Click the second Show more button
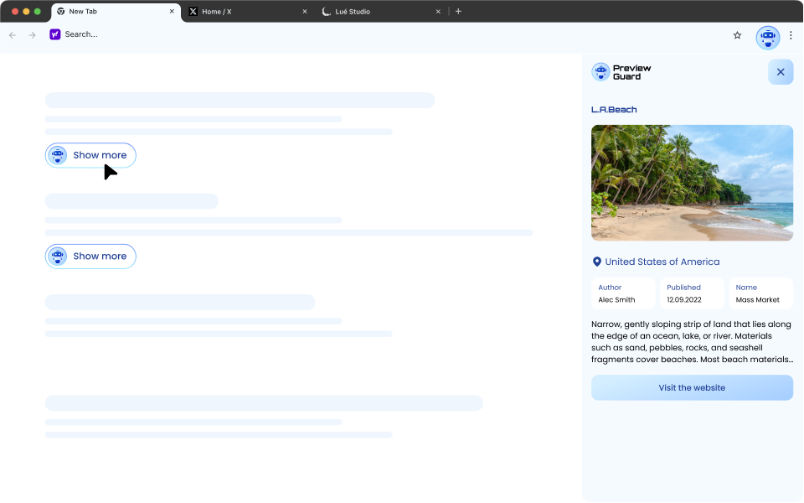This screenshot has width=804, height=503. pos(90,257)
